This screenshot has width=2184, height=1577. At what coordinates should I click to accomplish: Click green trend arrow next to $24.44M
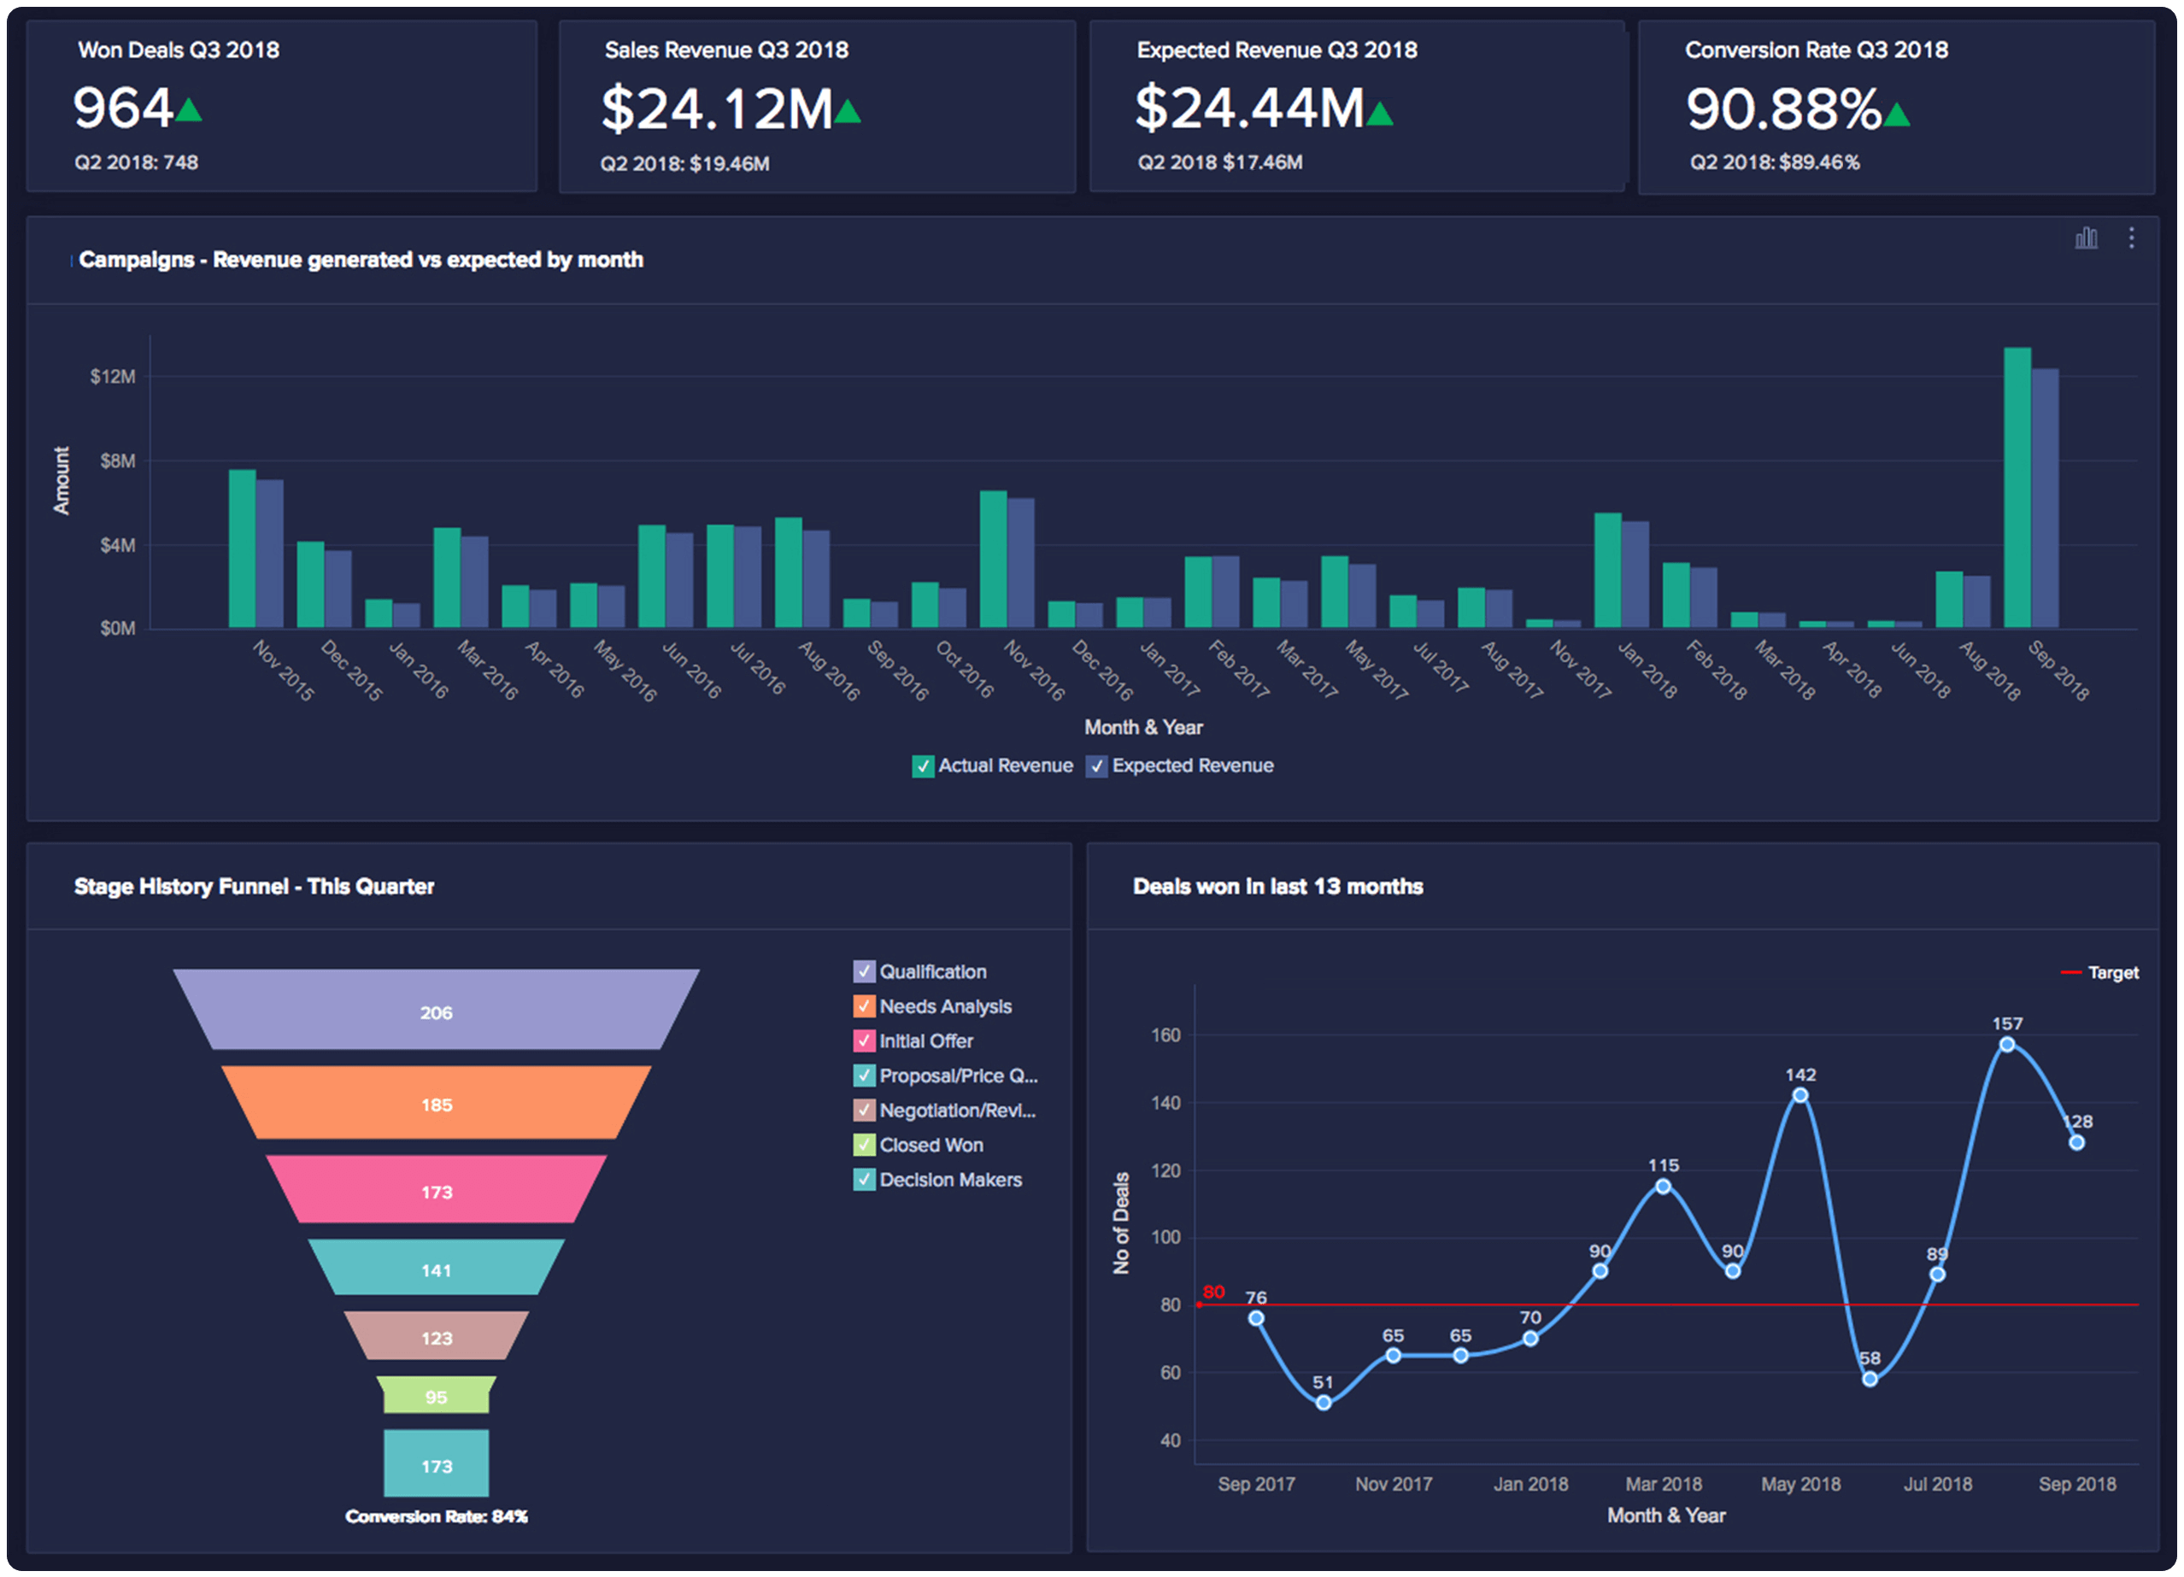(1380, 114)
